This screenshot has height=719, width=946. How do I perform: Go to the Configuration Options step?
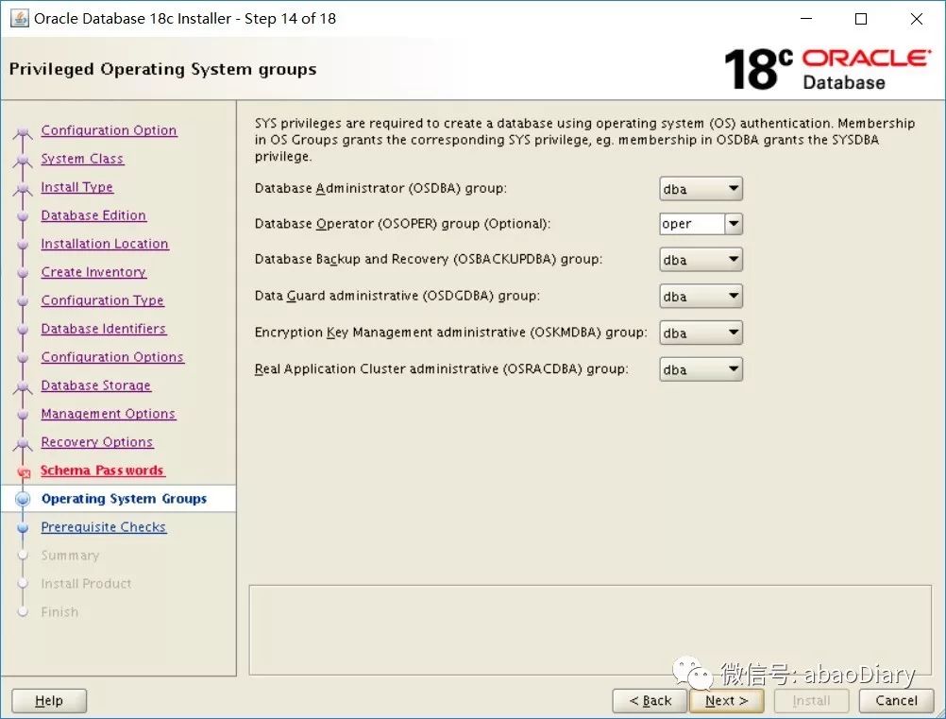(112, 357)
